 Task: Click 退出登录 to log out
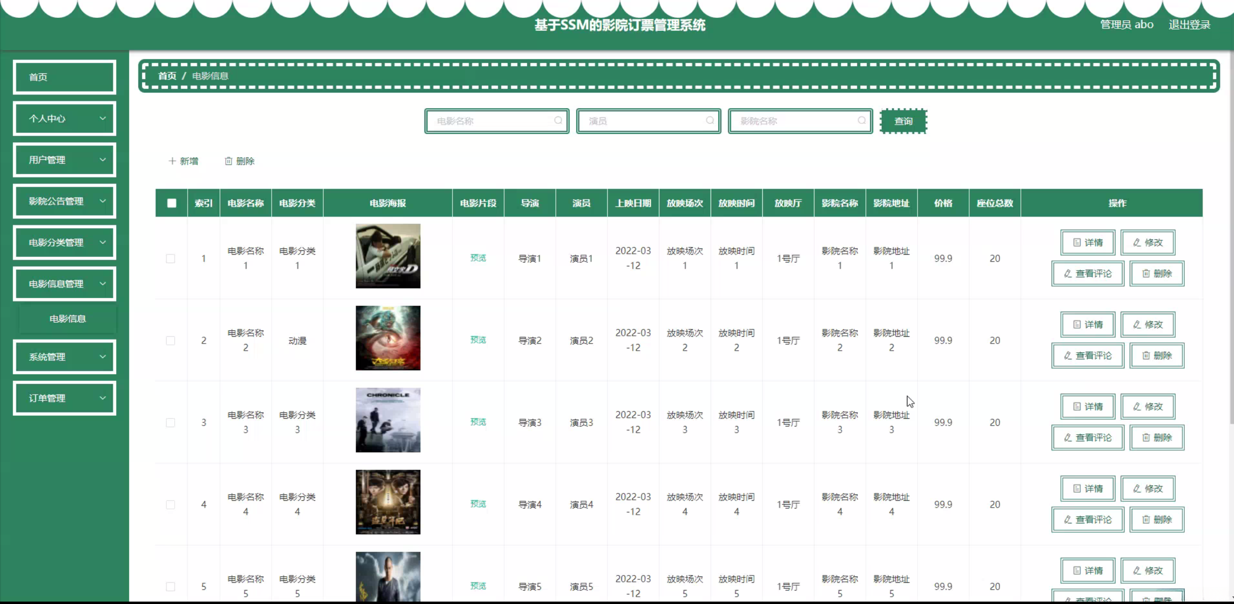1189,25
